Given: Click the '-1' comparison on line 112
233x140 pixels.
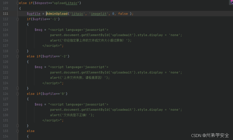Looking at the screenshot, I should click(54, 19).
